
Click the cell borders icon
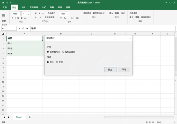point(21,18)
